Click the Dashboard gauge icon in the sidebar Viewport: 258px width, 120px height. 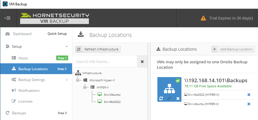point(8,34)
